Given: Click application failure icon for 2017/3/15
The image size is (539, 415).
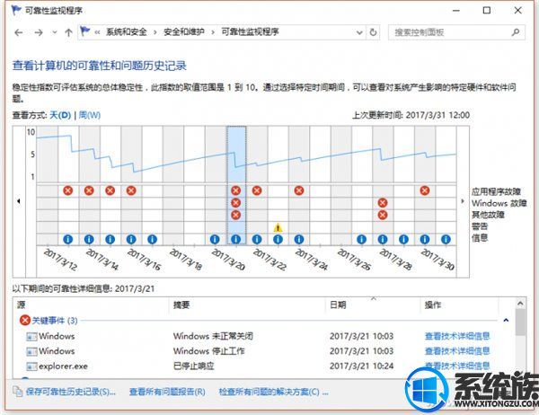Looking at the screenshot, I should [110, 190].
